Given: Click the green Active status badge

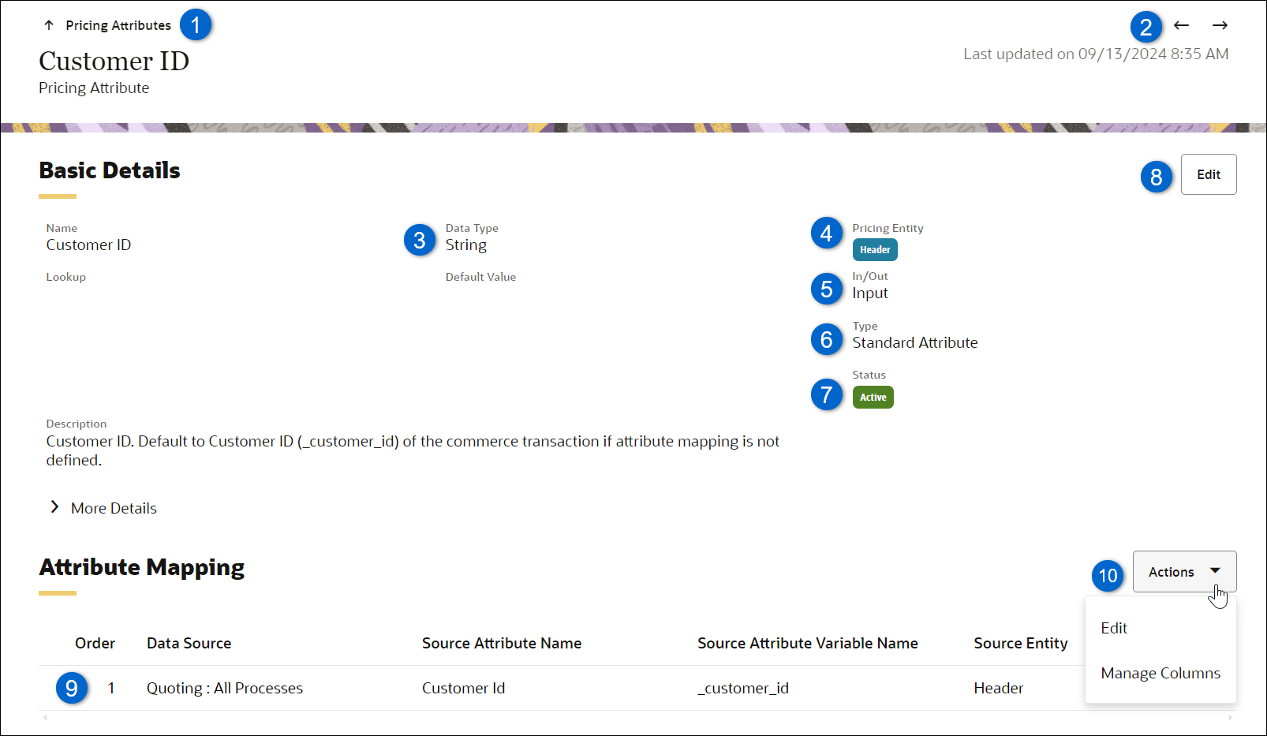Looking at the screenshot, I should coord(873,398).
